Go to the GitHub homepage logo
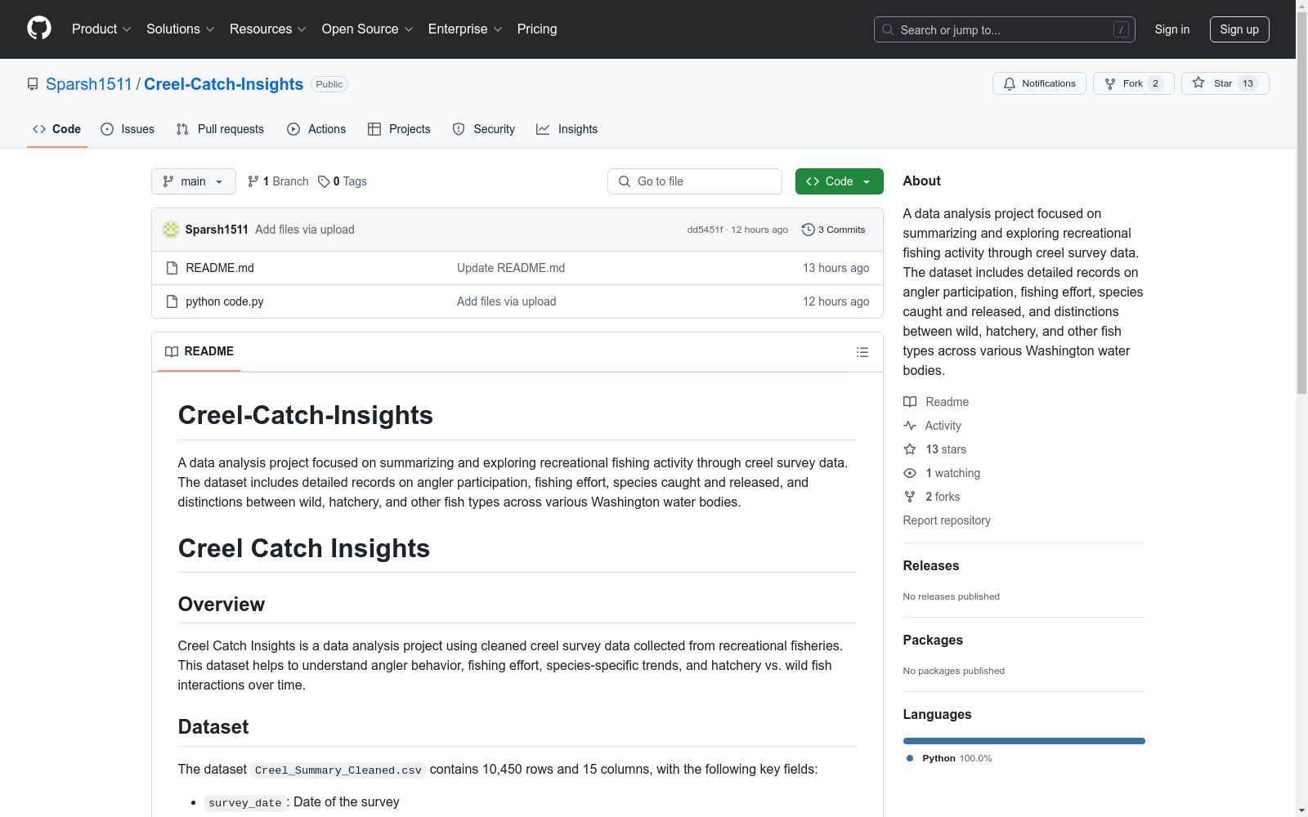 point(39,29)
